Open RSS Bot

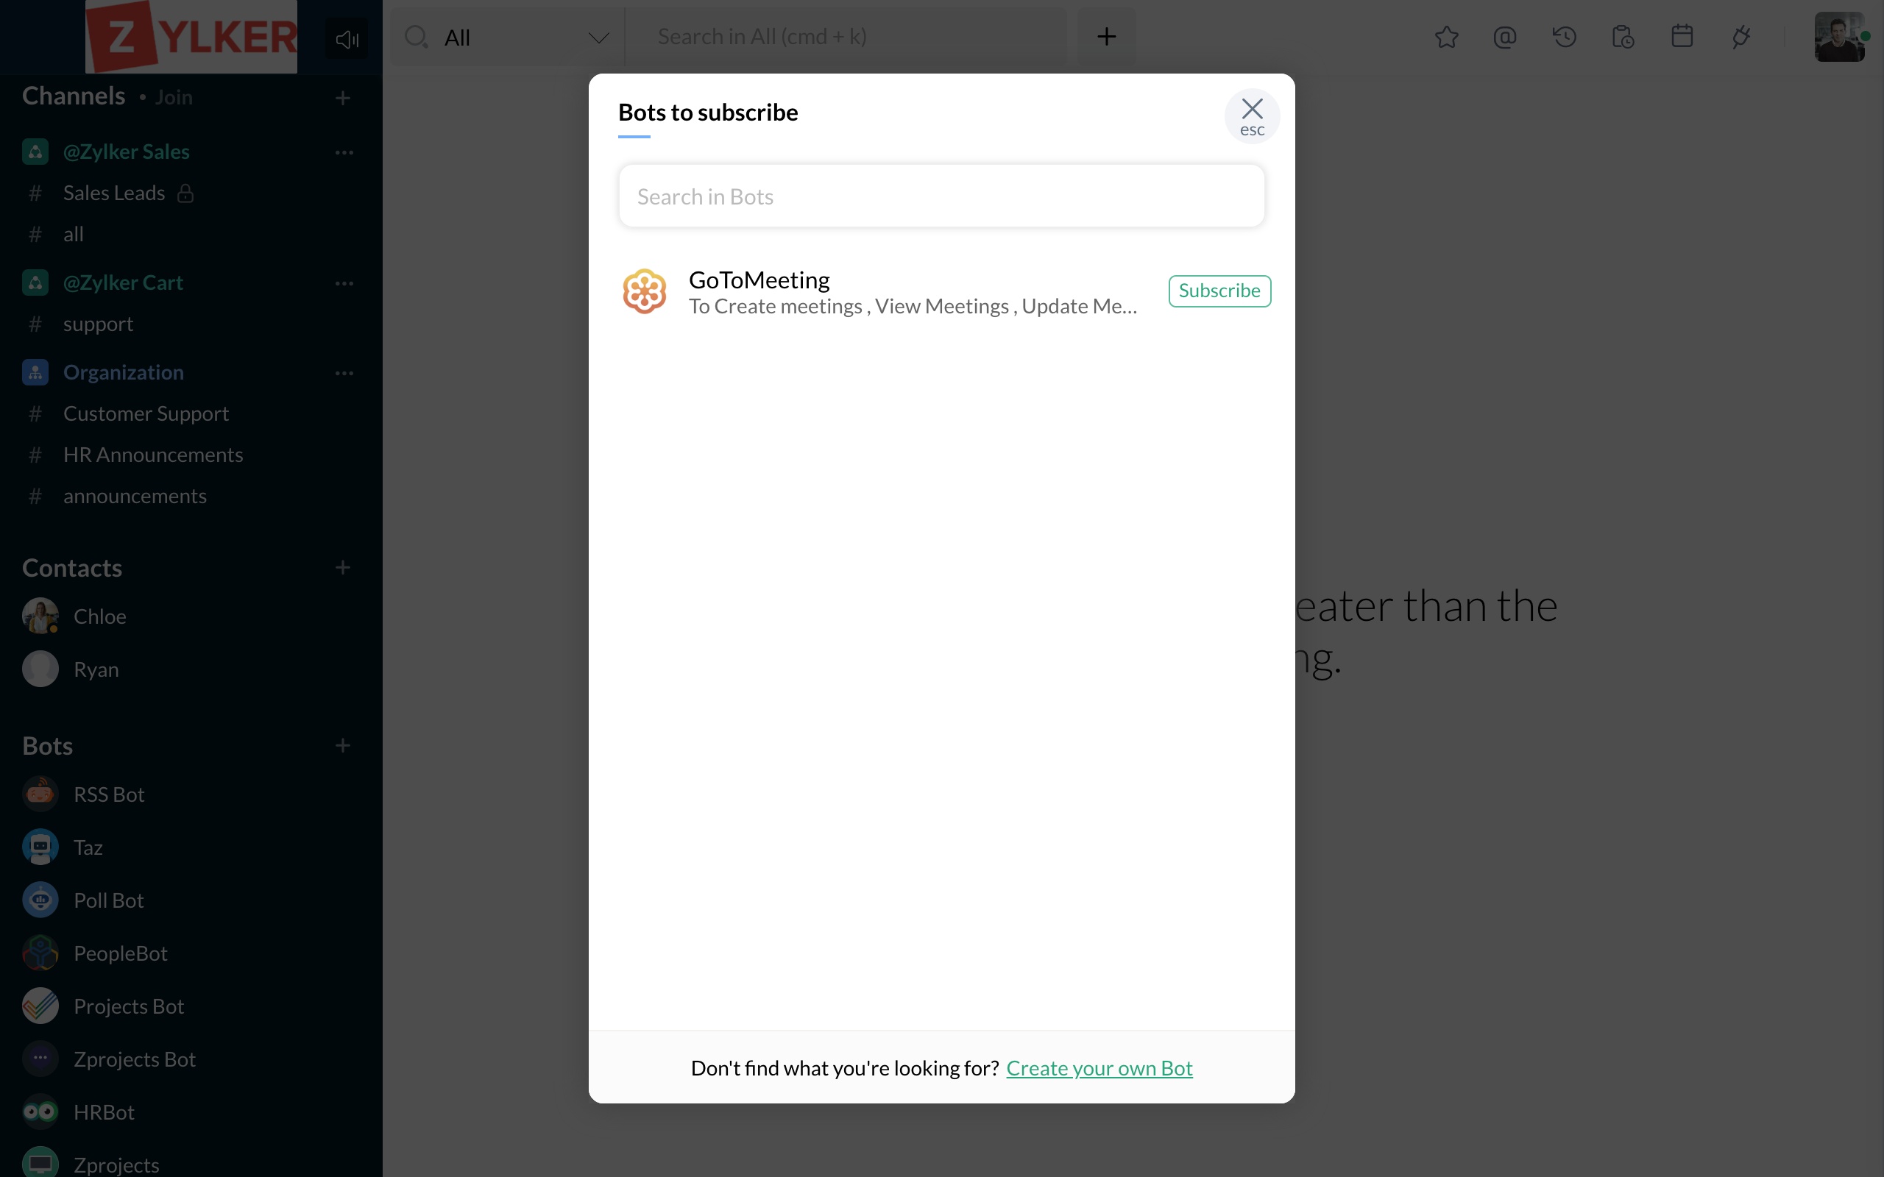pos(109,794)
